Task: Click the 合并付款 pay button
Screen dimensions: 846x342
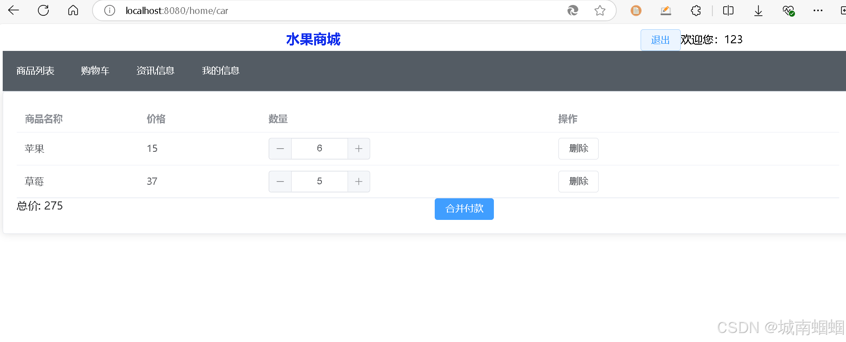Action: (x=464, y=209)
